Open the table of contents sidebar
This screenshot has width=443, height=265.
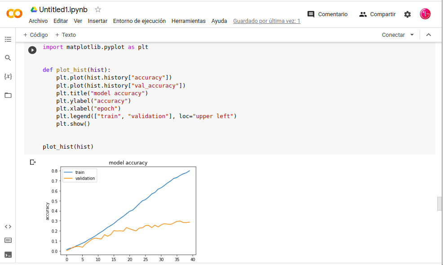click(8, 40)
